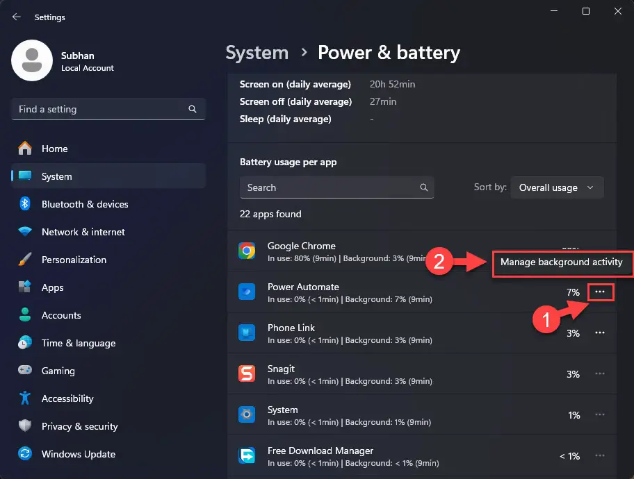
Task: Open more options for Phone Link
Action: click(600, 333)
